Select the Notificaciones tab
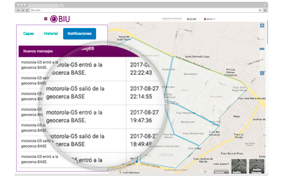The height and width of the screenshot is (176, 283). tap(80, 33)
